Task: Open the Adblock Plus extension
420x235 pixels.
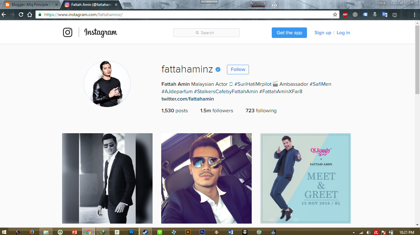Action: tap(345, 14)
